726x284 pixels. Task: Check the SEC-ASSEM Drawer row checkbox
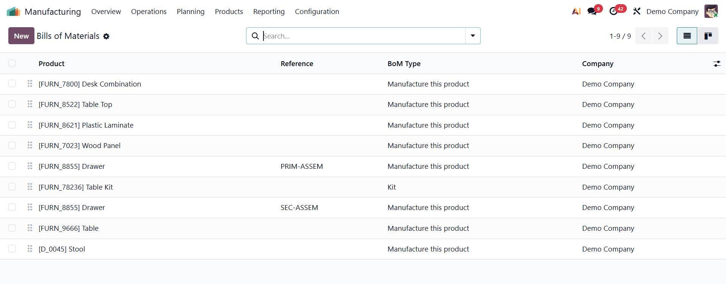point(12,207)
